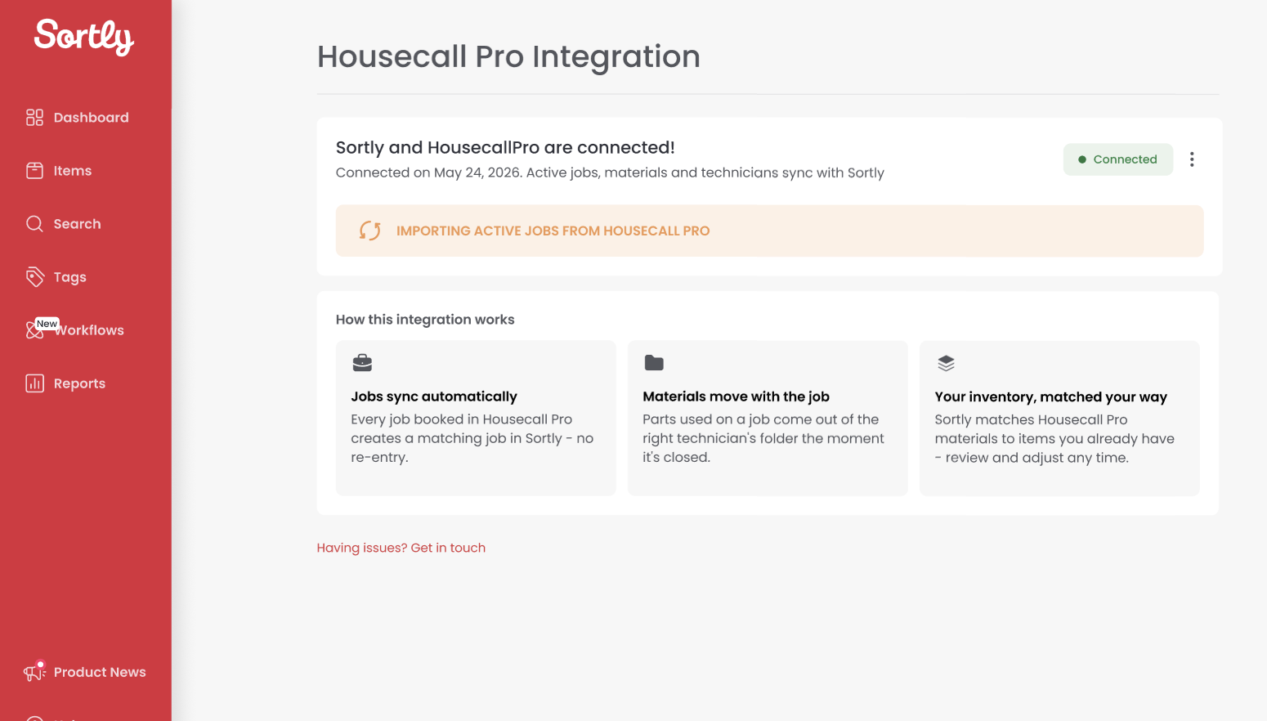This screenshot has height=721, width=1267.
Task: Click the Product News megaphone icon
Action: pos(34,671)
